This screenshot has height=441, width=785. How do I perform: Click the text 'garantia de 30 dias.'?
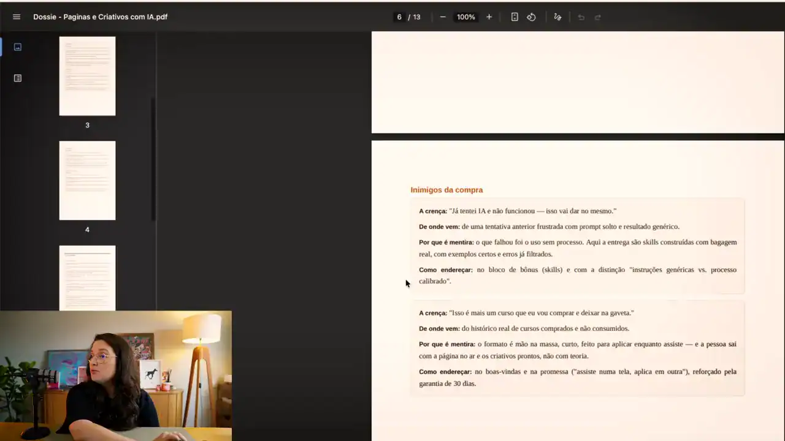[448, 384]
